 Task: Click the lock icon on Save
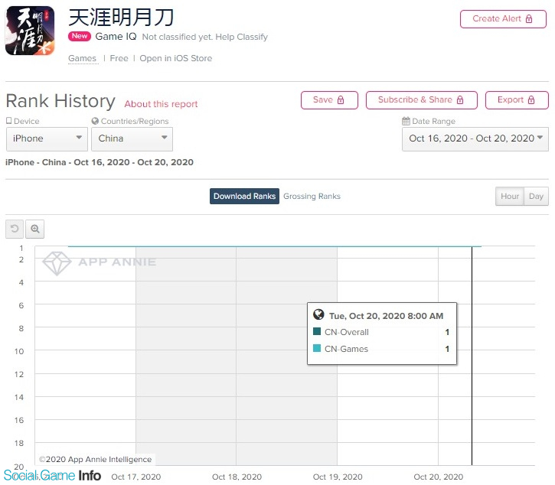click(x=341, y=100)
